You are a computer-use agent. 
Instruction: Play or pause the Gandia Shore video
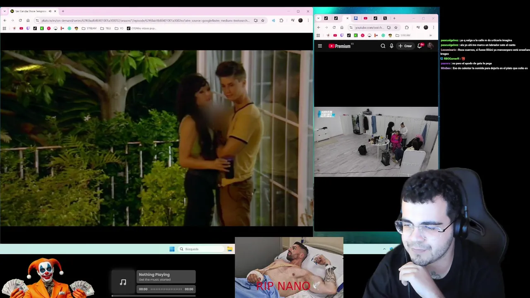[157, 138]
